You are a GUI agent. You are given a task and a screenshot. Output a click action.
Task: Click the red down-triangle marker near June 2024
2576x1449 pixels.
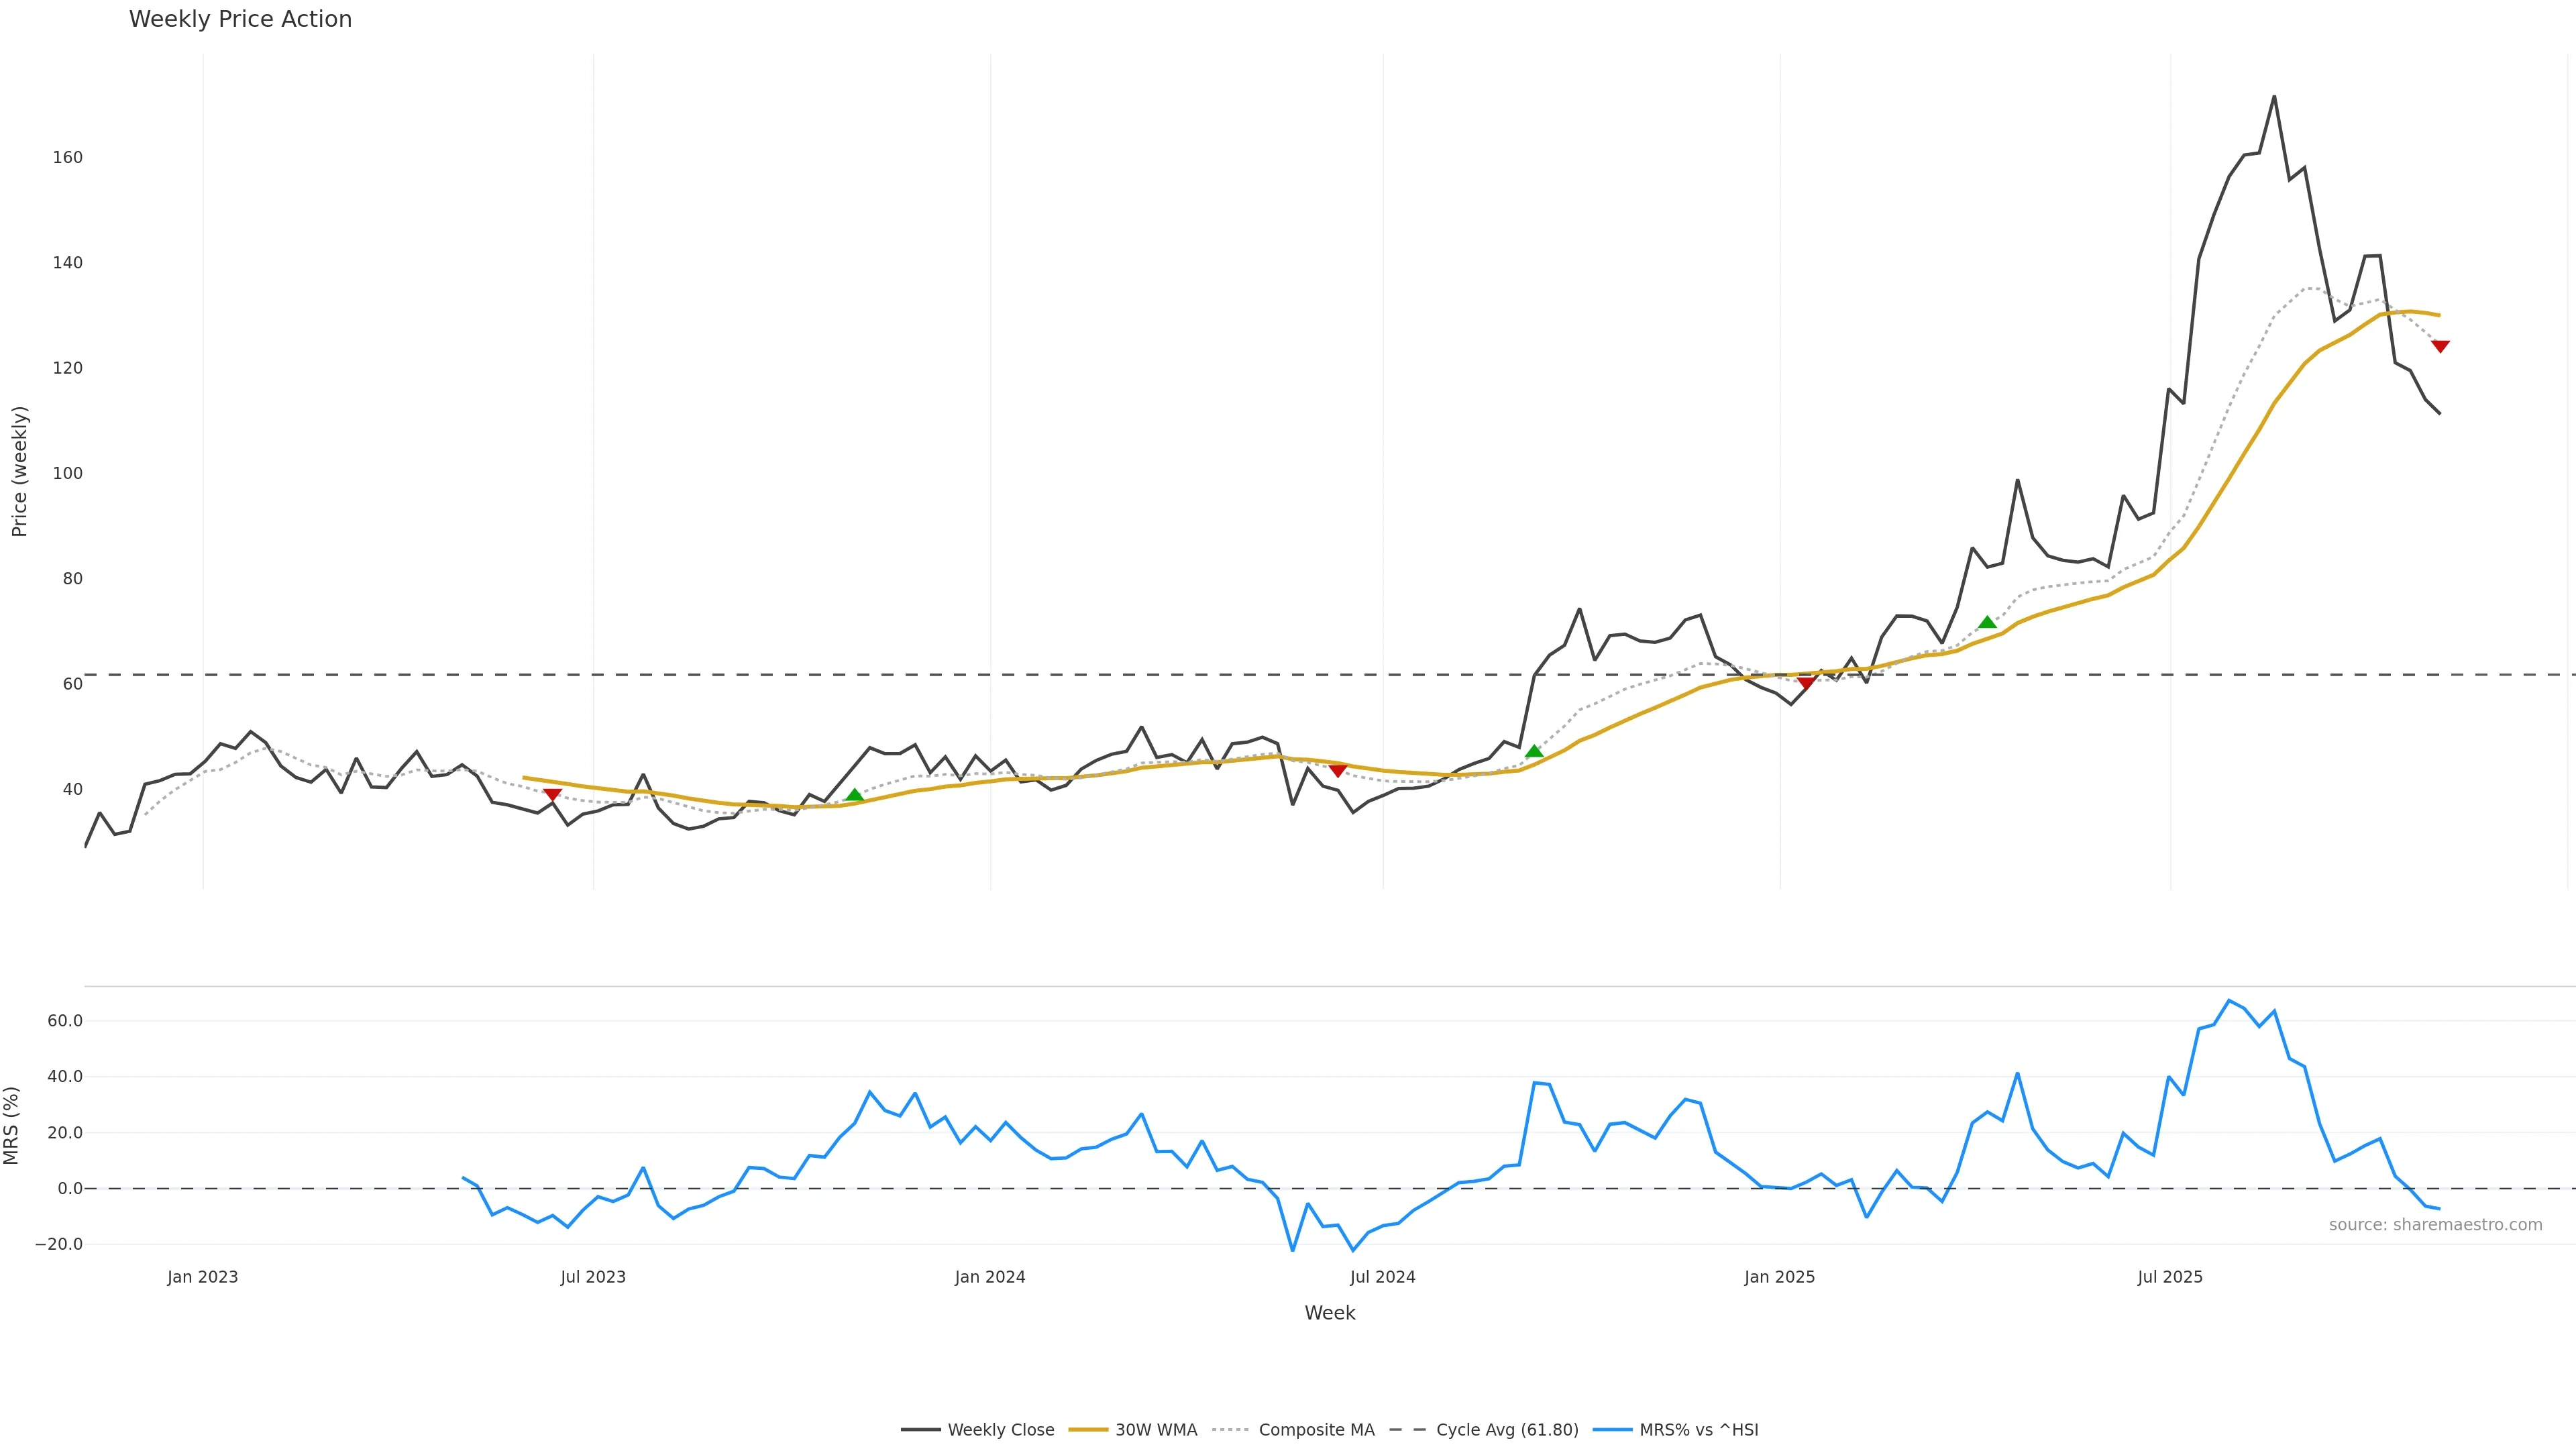pyautogui.click(x=1338, y=770)
